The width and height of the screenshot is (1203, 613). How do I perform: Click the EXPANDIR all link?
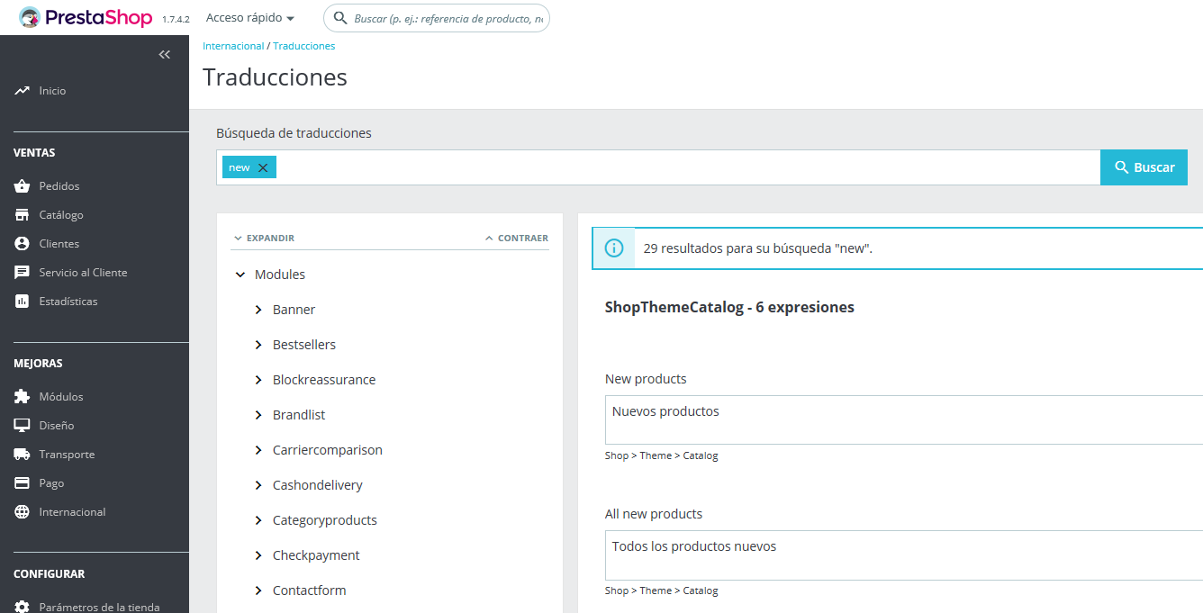click(x=265, y=239)
